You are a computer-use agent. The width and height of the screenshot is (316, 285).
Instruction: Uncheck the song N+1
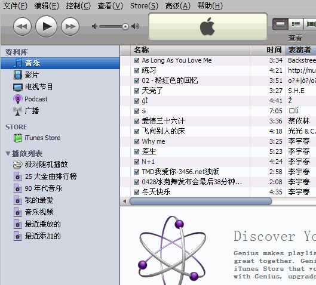tap(137, 162)
